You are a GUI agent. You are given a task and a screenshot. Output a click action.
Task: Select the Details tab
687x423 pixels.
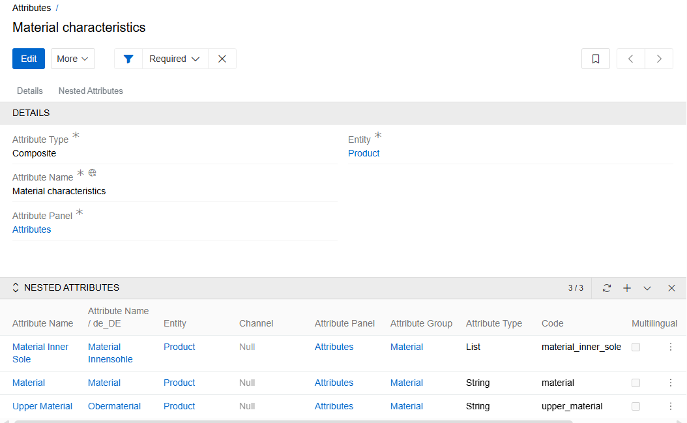tap(29, 91)
